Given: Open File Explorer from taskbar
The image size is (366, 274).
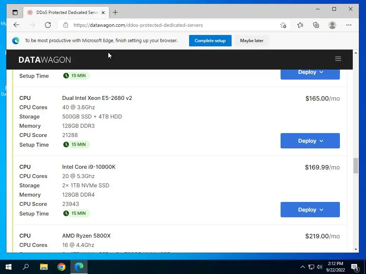Looking at the screenshot, I should pyautogui.click(x=44, y=267).
